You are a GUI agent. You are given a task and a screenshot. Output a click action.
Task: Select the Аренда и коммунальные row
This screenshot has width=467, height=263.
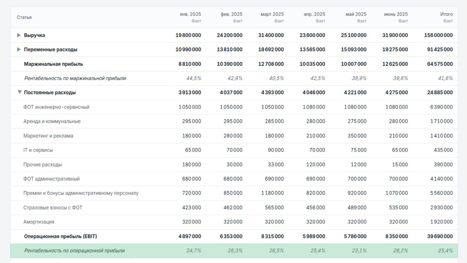point(234,121)
